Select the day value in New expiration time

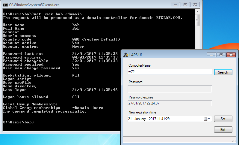pos(130,119)
